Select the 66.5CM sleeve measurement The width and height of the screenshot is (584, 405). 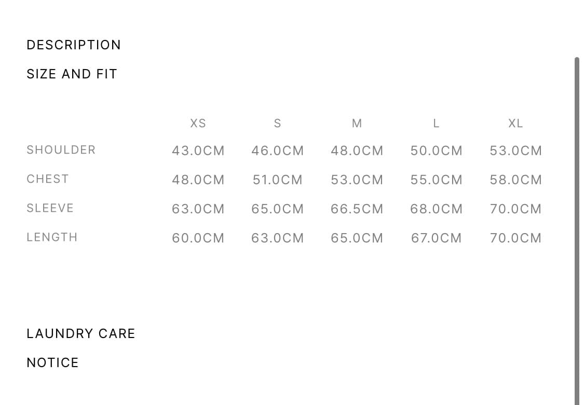pyautogui.click(x=357, y=209)
